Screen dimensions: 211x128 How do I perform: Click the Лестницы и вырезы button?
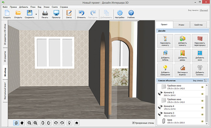point(182,70)
